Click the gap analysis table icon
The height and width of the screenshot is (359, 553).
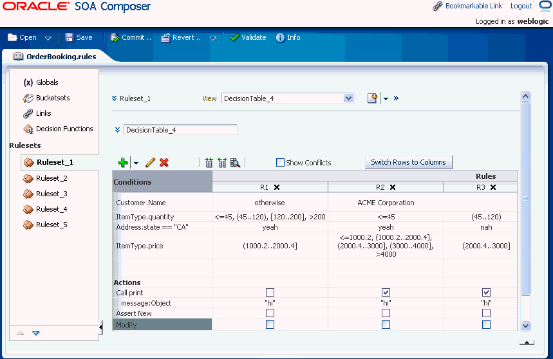coord(209,162)
